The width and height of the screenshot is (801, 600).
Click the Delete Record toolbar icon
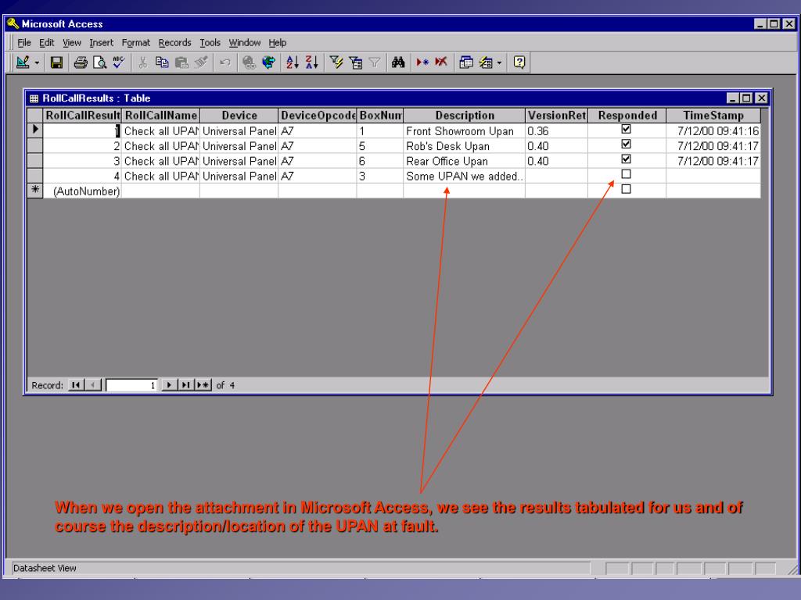[x=441, y=62]
